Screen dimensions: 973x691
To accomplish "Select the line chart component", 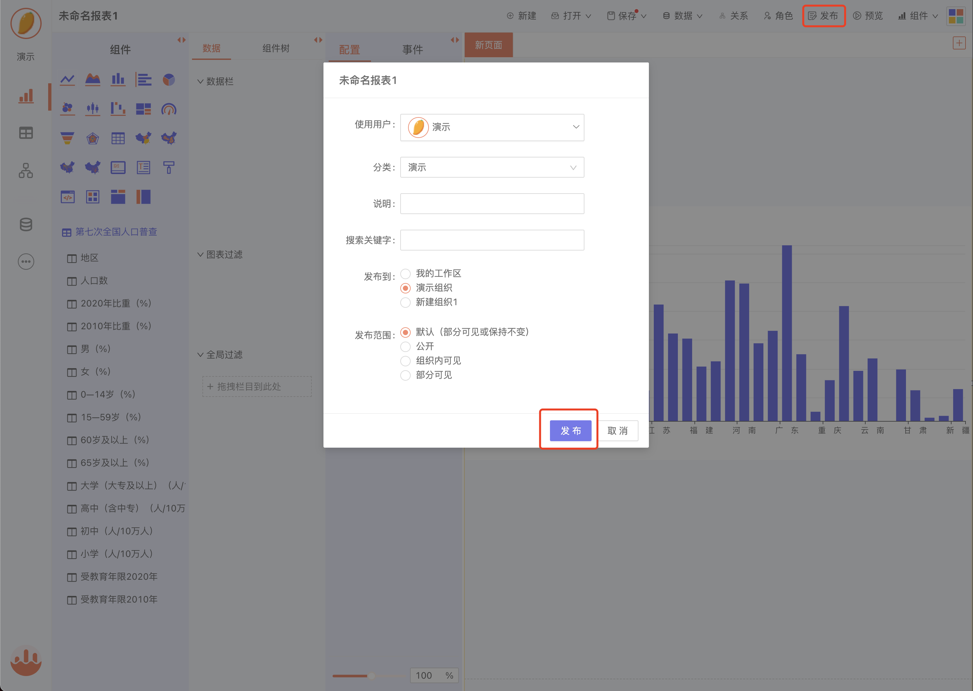I will (x=67, y=80).
